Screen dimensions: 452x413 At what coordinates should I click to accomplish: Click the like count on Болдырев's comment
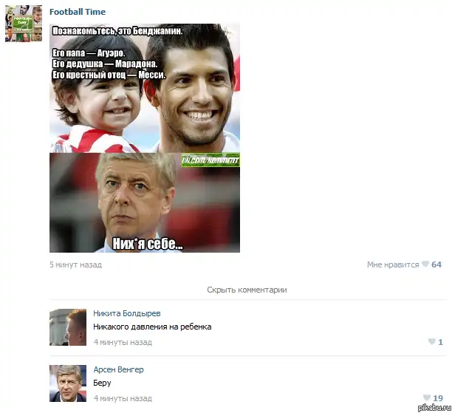[x=440, y=342]
